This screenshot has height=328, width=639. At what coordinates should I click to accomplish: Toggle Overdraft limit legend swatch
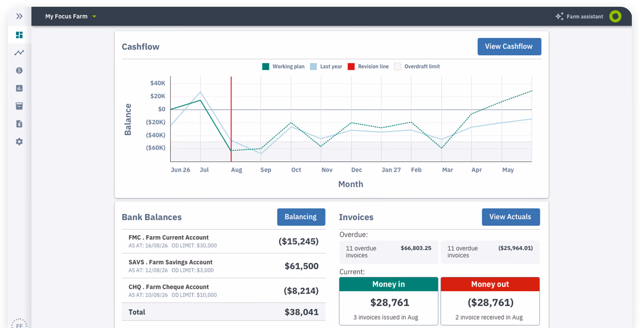[397, 67]
